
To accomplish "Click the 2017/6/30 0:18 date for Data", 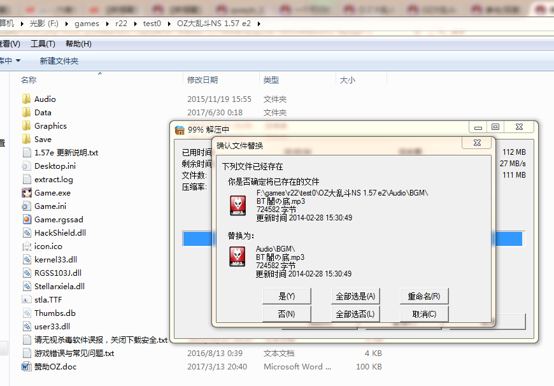I will pos(215,113).
